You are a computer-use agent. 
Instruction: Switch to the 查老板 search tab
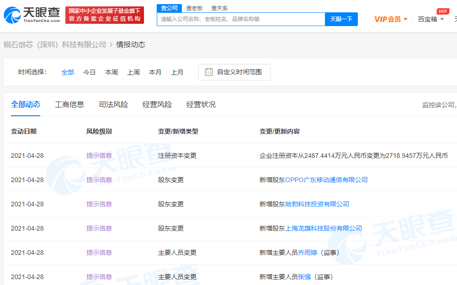[x=194, y=8]
